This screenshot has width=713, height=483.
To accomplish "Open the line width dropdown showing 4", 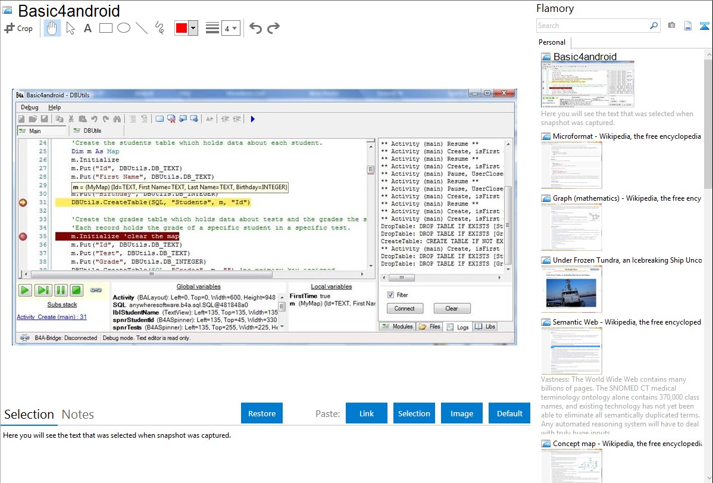I will point(231,28).
